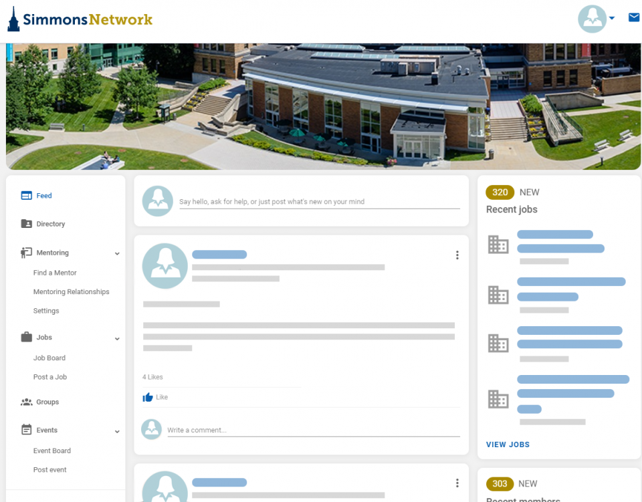Click the Events calendar icon
Screen dimensions: 642x502
(x=27, y=430)
